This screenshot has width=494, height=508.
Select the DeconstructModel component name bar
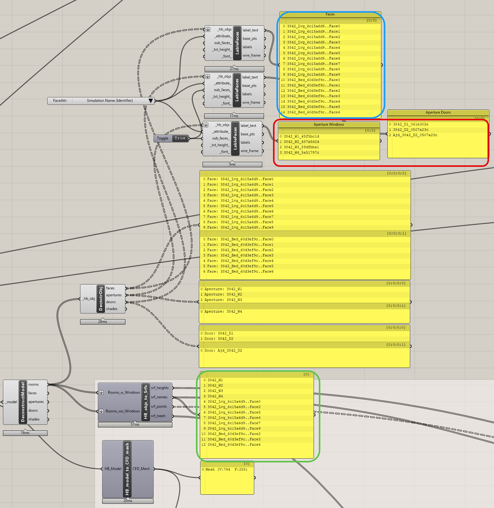(x=22, y=402)
